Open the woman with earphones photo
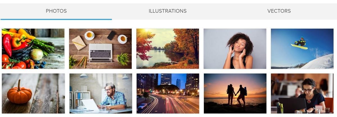 tap(235, 49)
